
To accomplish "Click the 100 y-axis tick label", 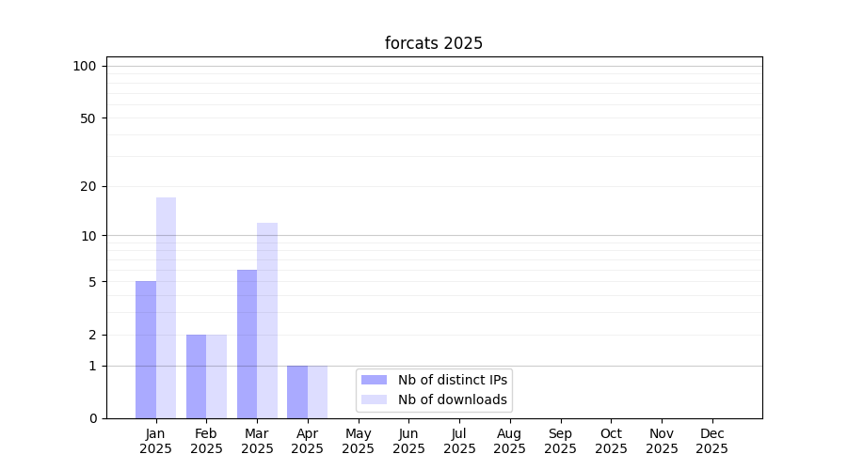I will pos(85,66).
